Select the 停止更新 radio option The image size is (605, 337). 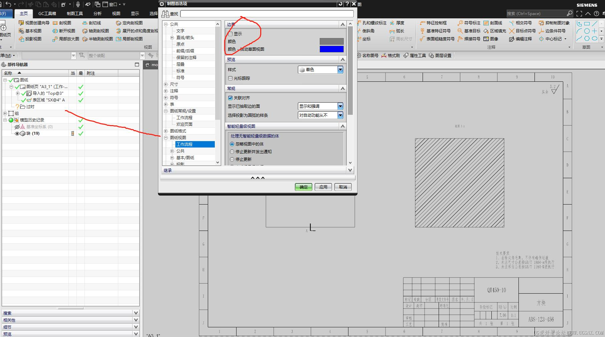click(x=232, y=159)
